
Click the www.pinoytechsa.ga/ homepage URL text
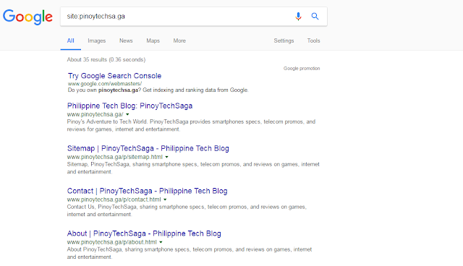95,114
